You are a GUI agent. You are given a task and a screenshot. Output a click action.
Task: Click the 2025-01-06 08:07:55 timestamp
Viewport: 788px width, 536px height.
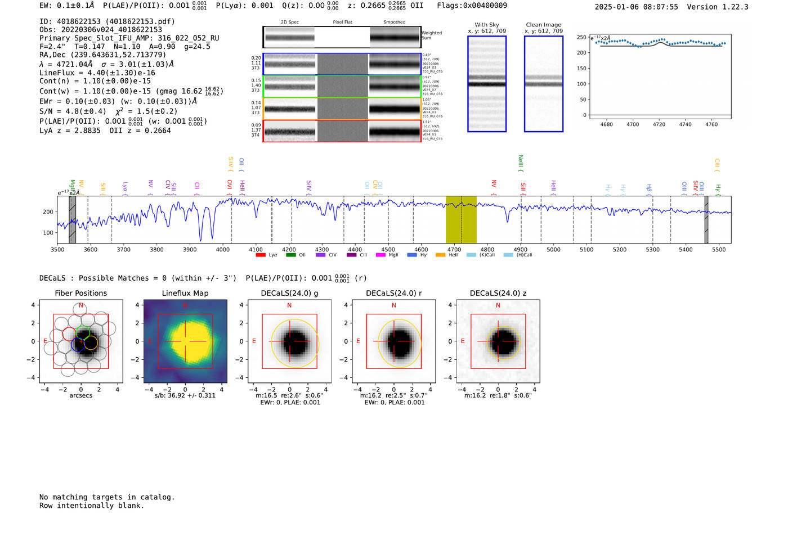[x=636, y=7]
